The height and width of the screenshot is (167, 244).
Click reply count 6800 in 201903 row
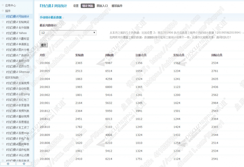(109, 87)
